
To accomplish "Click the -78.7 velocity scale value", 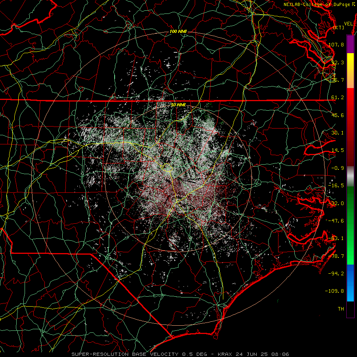I will (x=336, y=256).
